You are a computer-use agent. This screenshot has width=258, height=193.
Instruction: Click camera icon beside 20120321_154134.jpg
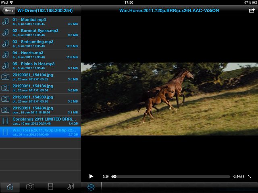[5, 88]
